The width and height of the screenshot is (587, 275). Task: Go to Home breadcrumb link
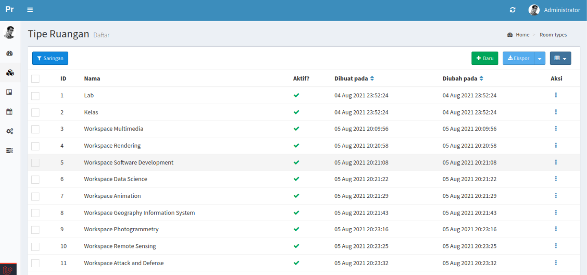(522, 35)
